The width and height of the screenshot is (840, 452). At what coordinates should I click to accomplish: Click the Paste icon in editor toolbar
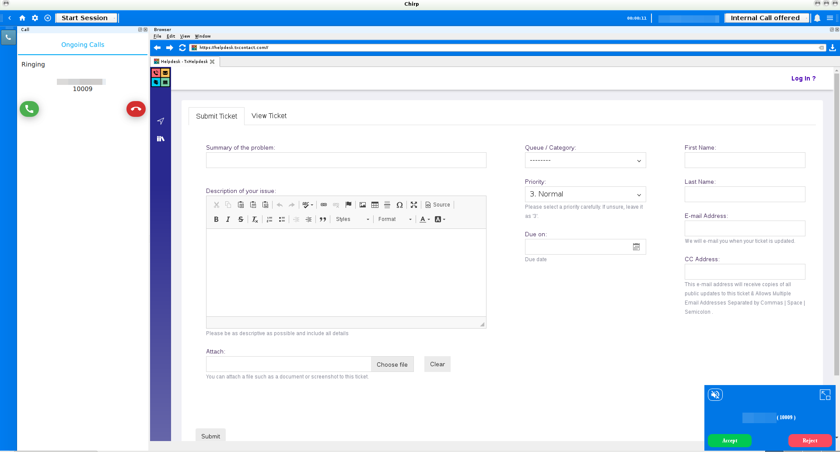(241, 205)
